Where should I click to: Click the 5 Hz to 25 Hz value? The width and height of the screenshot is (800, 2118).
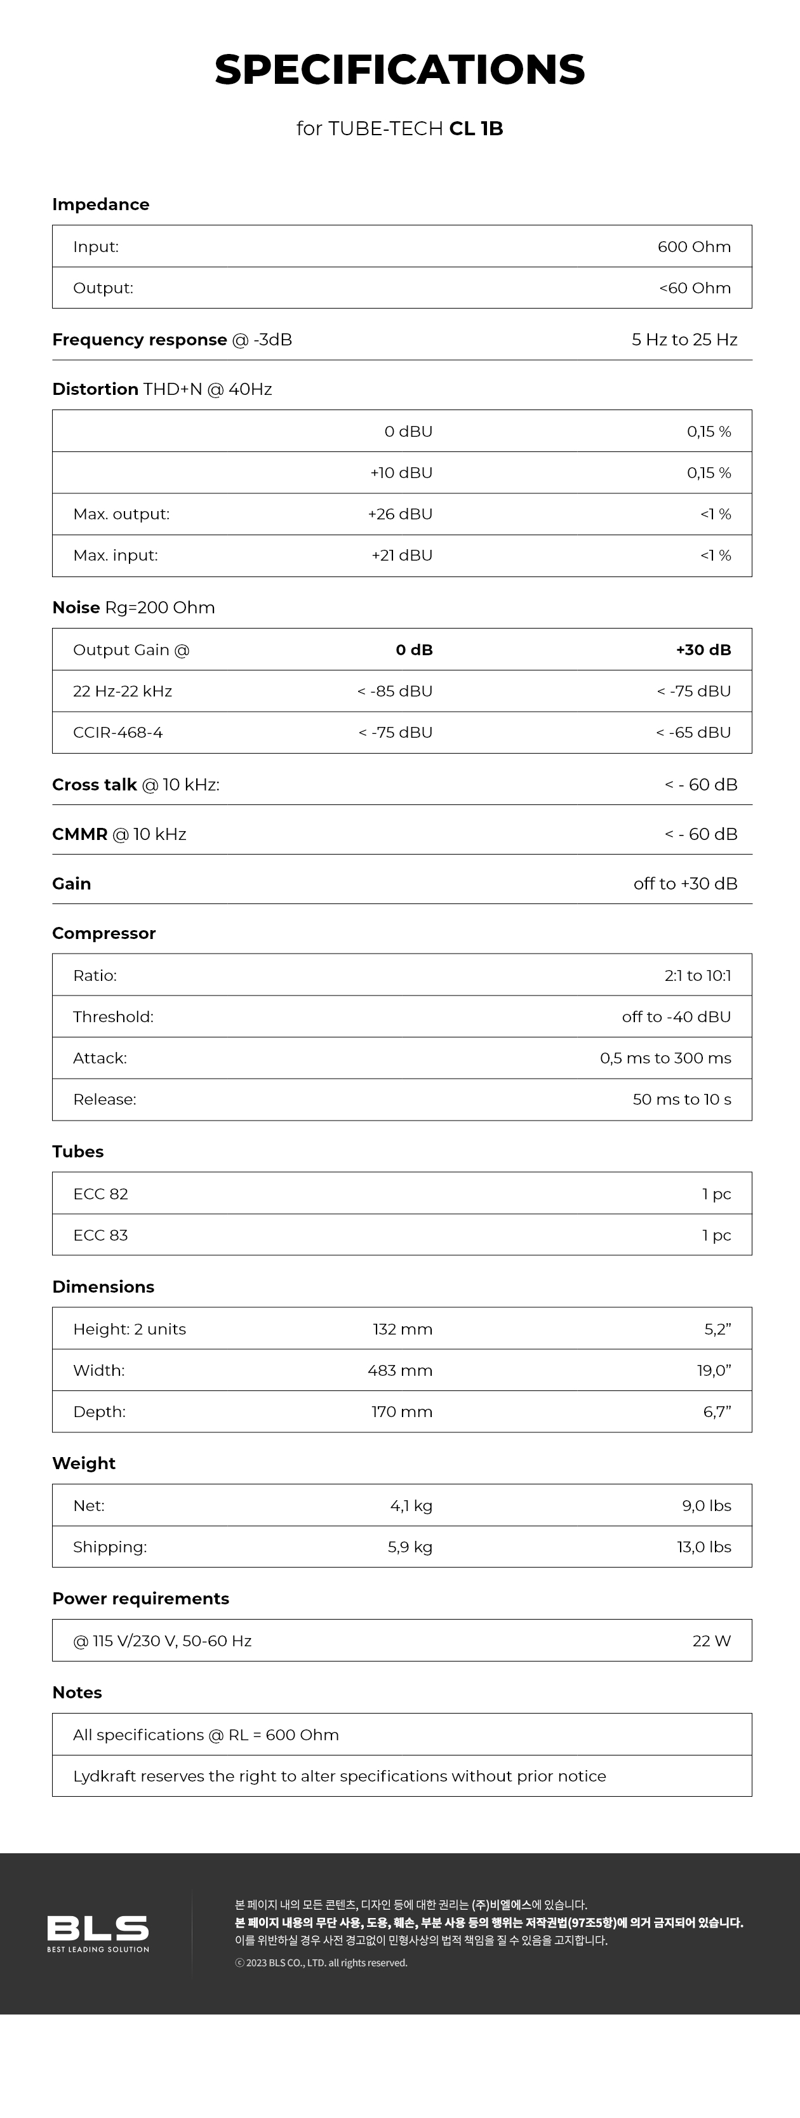684,340
